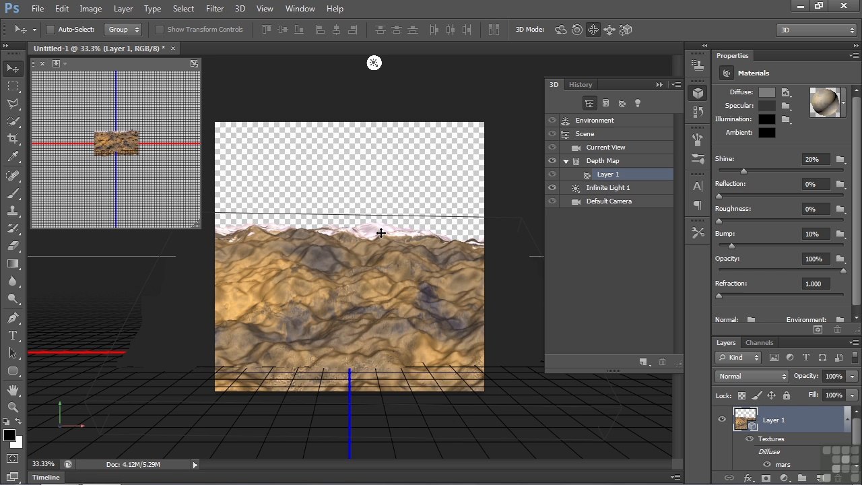The height and width of the screenshot is (485, 862).
Task: Open the Auto-Select Group dropdown
Action: click(x=123, y=30)
